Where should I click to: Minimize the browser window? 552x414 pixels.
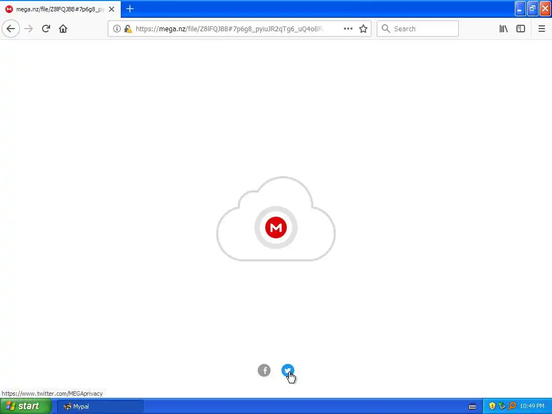(520, 9)
